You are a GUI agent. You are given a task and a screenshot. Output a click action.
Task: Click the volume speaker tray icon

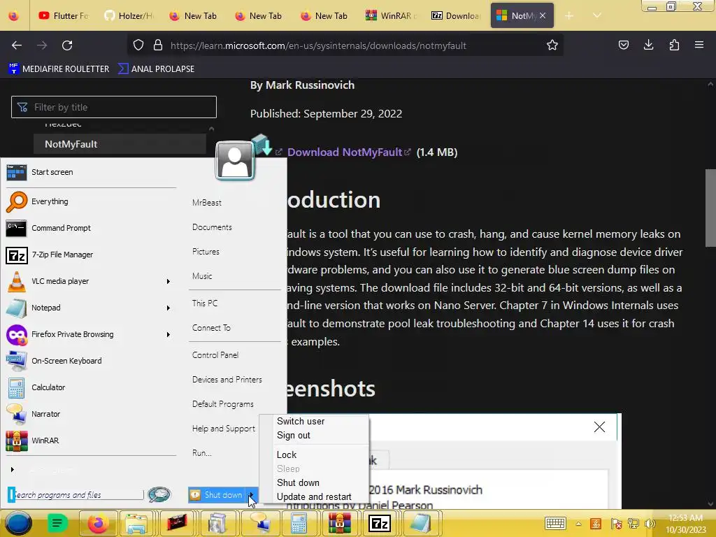tap(650, 523)
